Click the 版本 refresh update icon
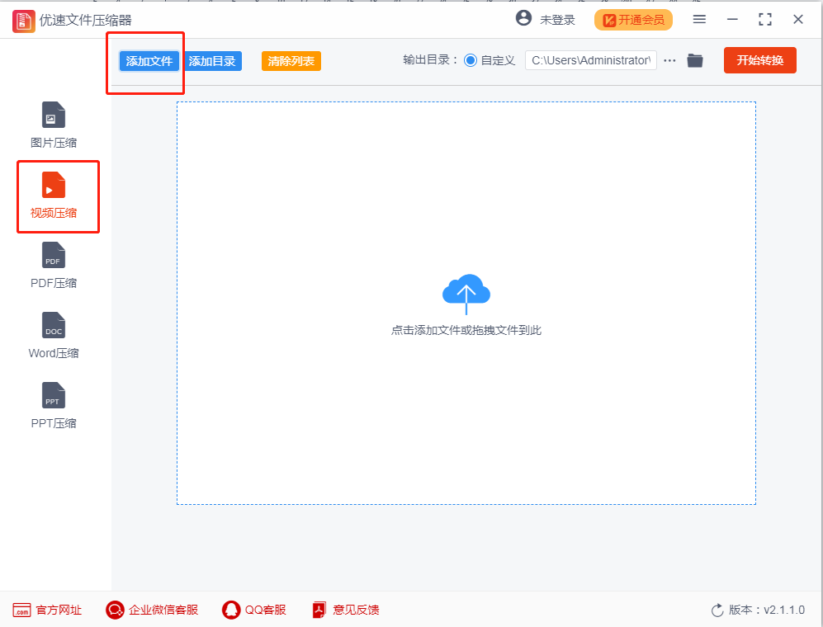The height and width of the screenshot is (627, 823). point(717,610)
